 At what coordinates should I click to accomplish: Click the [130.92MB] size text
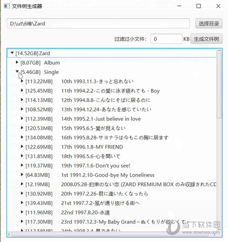pyautogui.click(x=39, y=194)
